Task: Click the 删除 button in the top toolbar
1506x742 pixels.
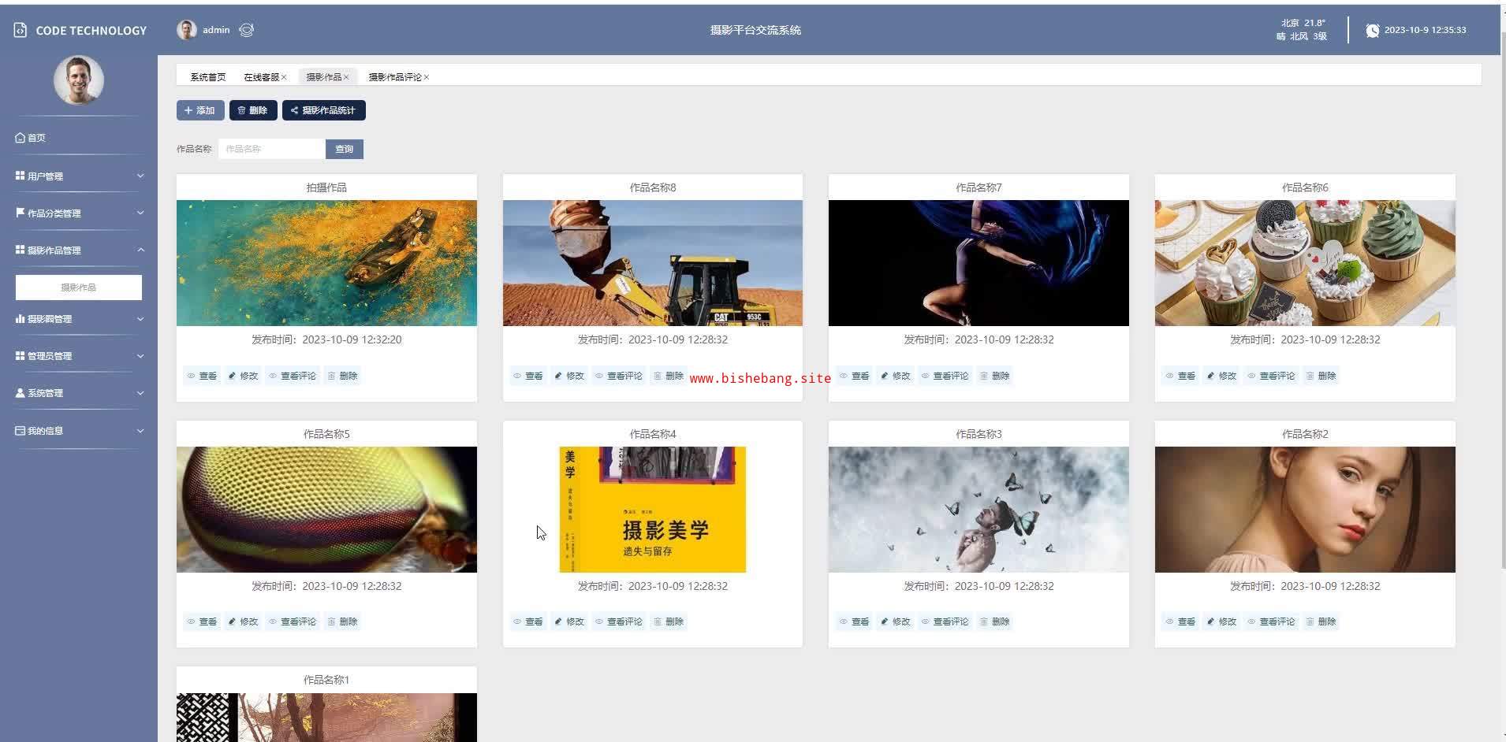Action: click(253, 110)
